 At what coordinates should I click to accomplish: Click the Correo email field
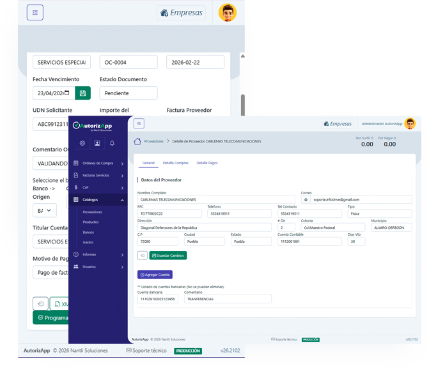pyautogui.click(x=361, y=199)
